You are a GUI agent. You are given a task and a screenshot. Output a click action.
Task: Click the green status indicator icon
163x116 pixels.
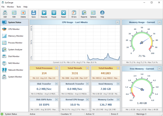pyautogui.click(x=2, y=114)
